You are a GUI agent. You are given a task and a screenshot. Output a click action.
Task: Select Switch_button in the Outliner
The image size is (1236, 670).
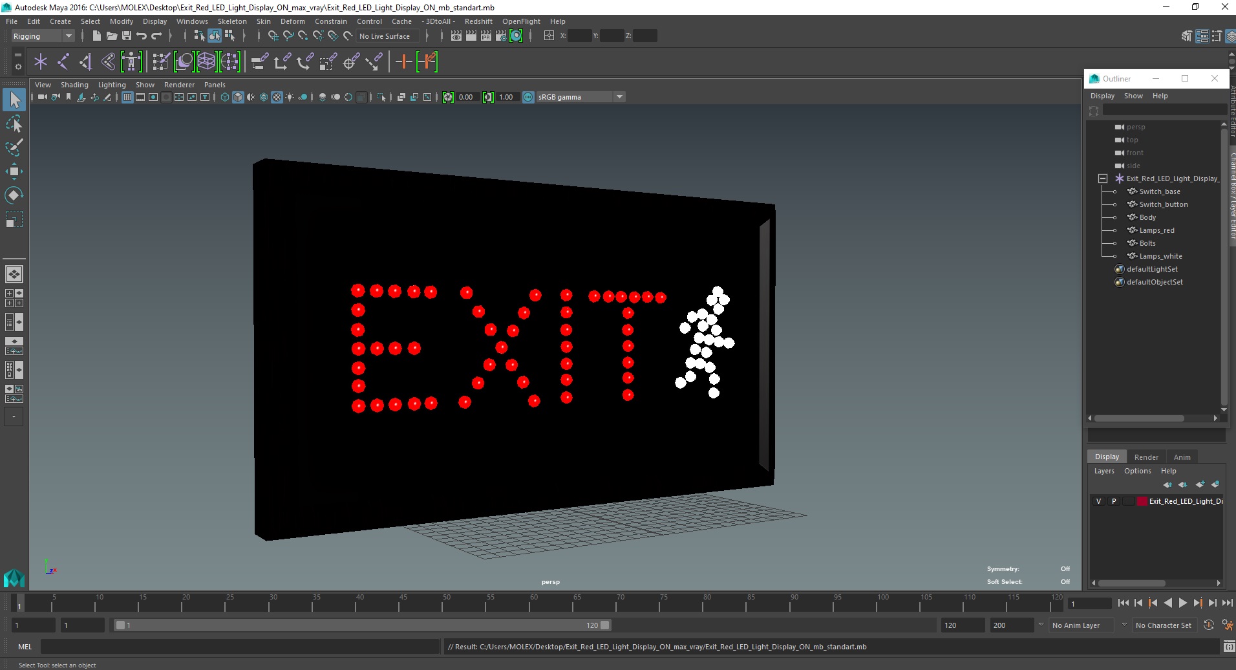(1163, 204)
